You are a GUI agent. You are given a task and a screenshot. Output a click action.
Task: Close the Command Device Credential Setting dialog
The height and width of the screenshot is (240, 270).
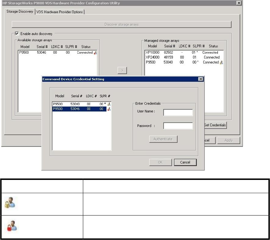point(201,79)
